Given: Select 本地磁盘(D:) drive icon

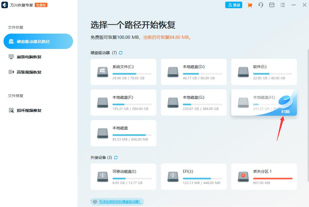Looking at the screenshot, I should pos(173,72).
